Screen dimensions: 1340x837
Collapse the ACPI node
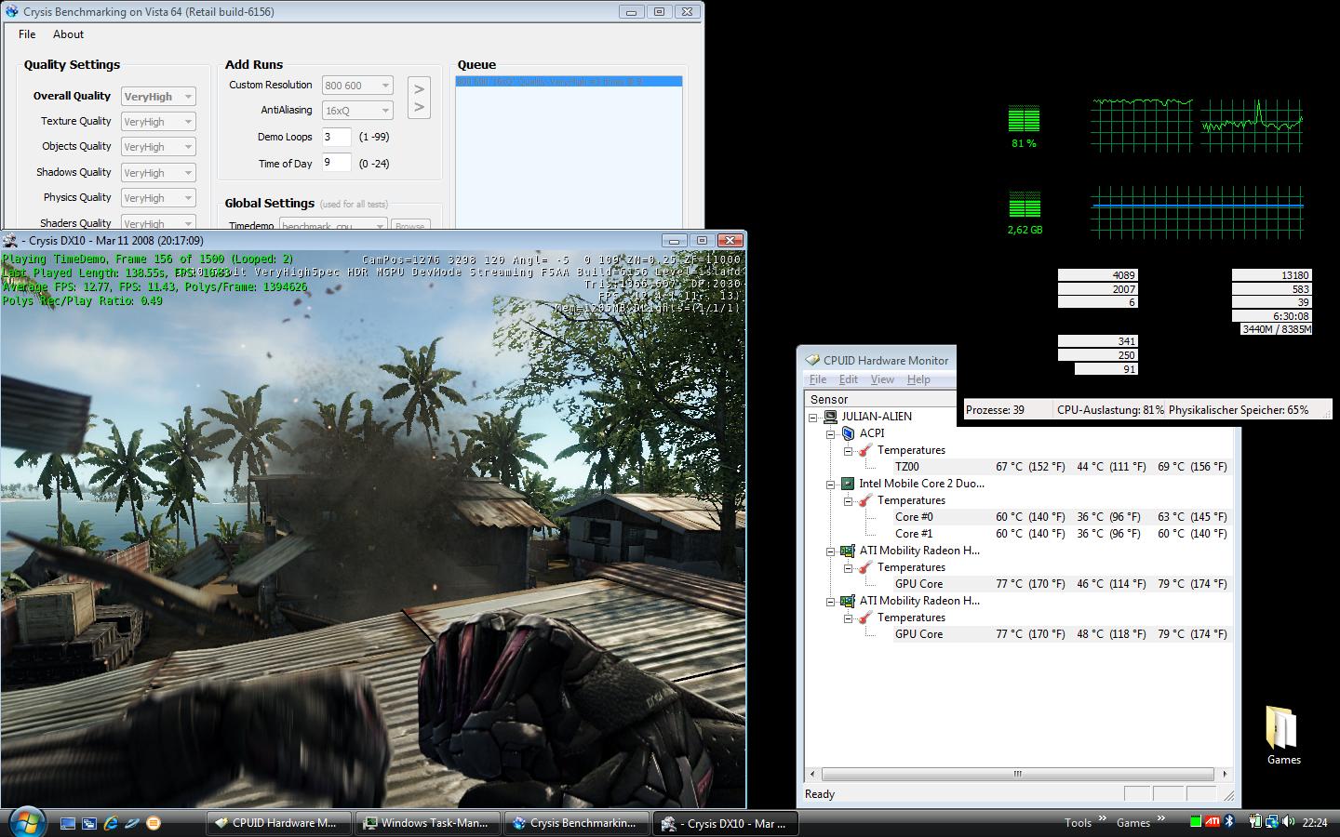click(831, 433)
